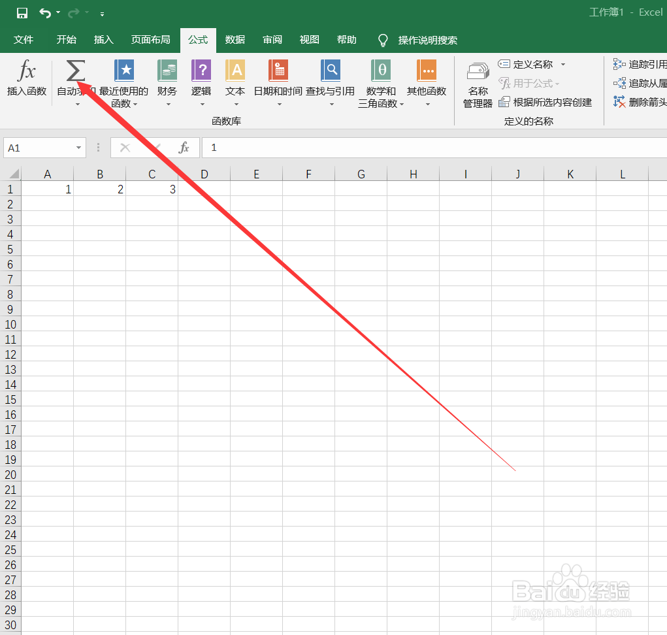Click 删除箭头 remove arrows icon
Image resolution: width=667 pixels, height=635 pixels.
pos(619,102)
